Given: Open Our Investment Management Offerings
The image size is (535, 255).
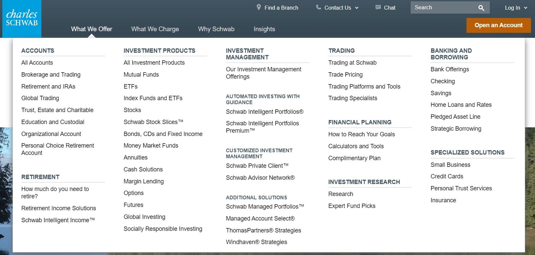Looking at the screenshot, I should tap(263, 73).
